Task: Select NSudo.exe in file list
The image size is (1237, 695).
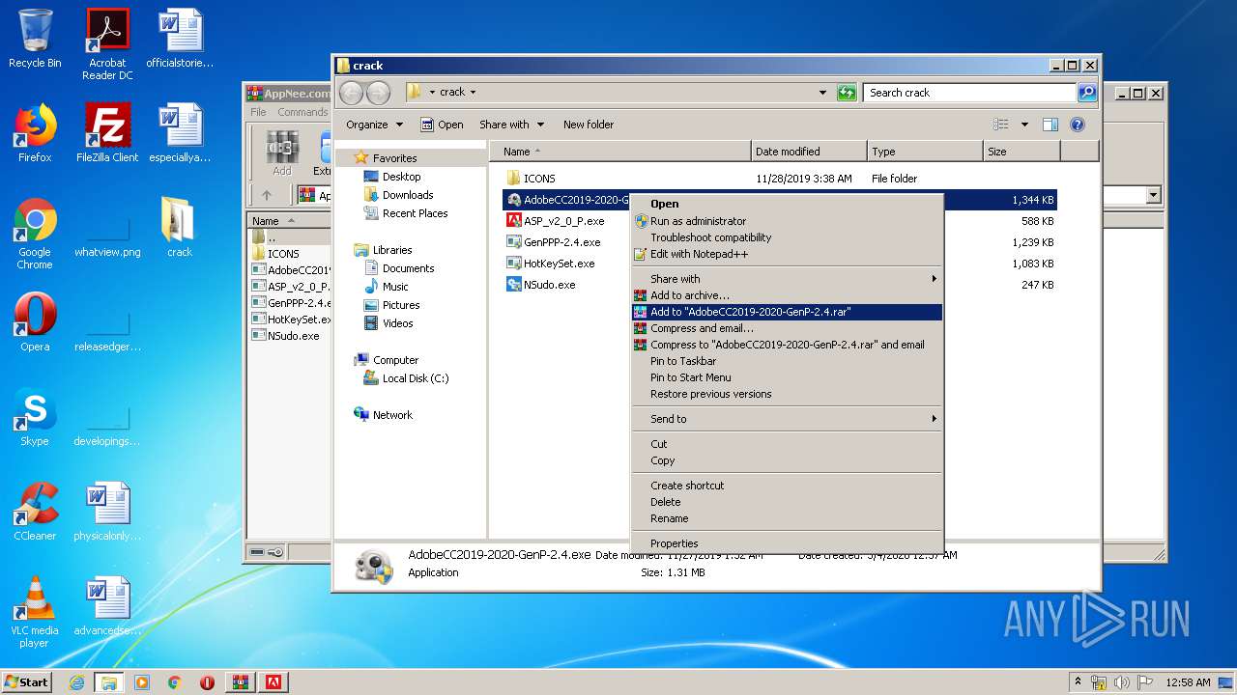Action: point(549,285)
